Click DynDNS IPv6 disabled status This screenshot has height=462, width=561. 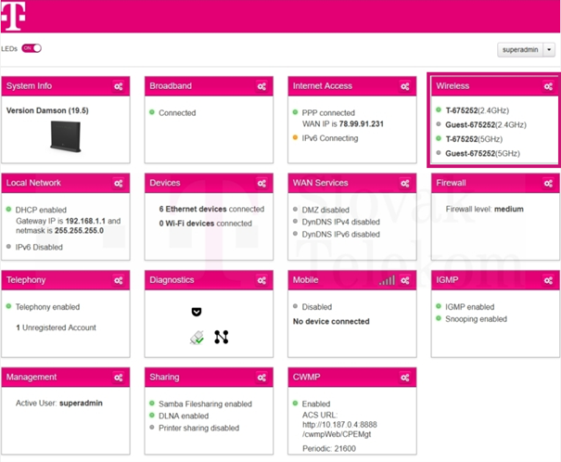coord(340,235)
